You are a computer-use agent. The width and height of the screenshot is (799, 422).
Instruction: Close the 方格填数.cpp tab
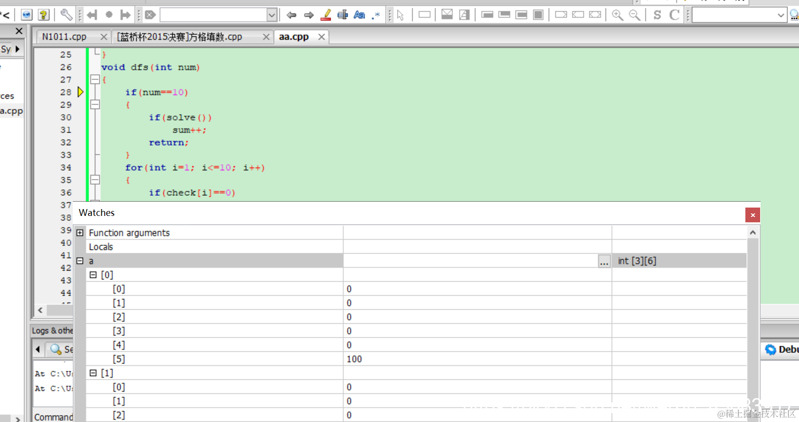pyautogui.click(x=266, y=37)
